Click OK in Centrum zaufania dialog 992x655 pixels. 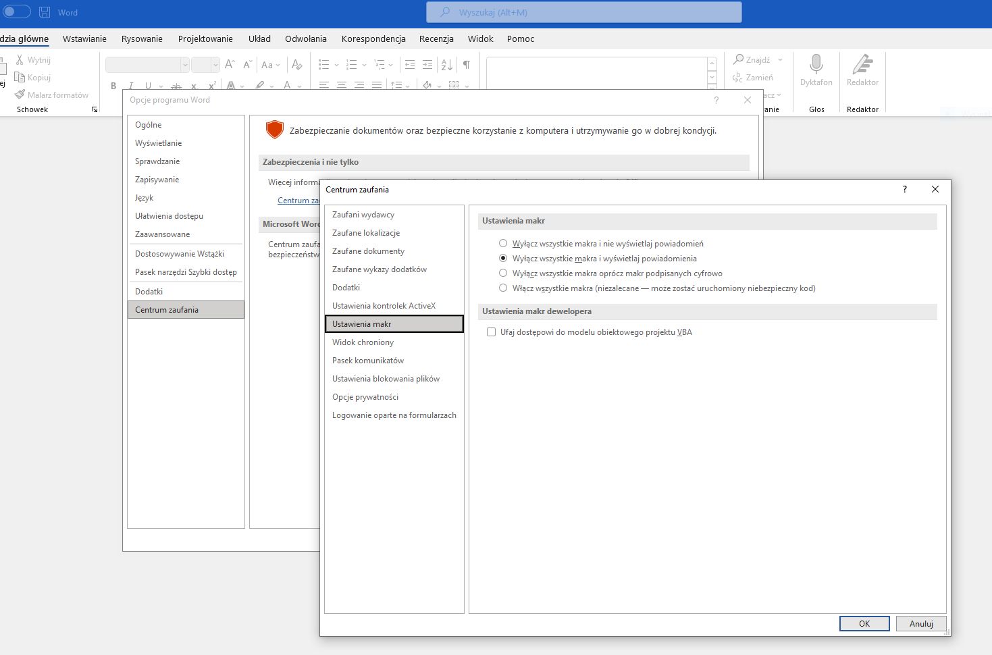[x=864, y=623]
